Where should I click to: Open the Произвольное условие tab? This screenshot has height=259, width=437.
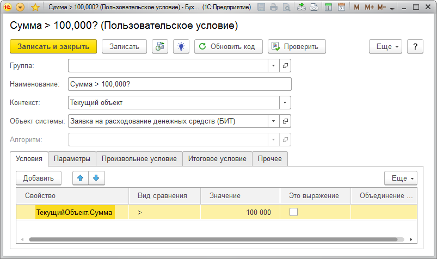139,159
